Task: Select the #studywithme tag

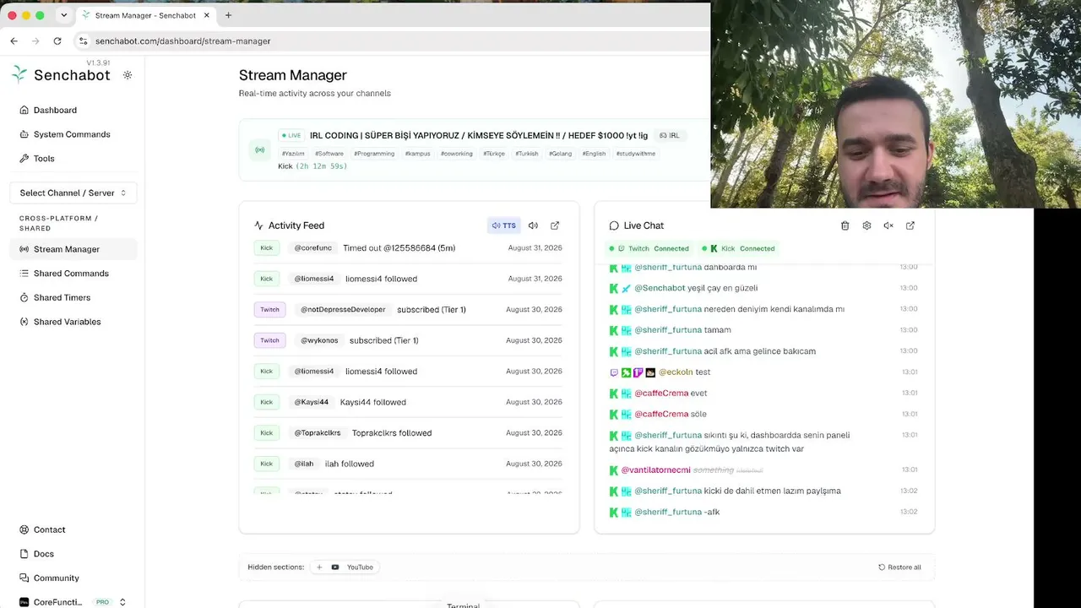Action: [x=635, y=154]
